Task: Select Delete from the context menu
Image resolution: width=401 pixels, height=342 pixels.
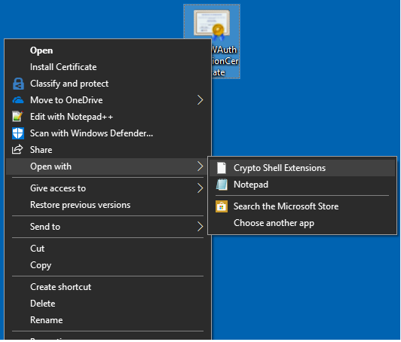Action: (x=108, y=304)
